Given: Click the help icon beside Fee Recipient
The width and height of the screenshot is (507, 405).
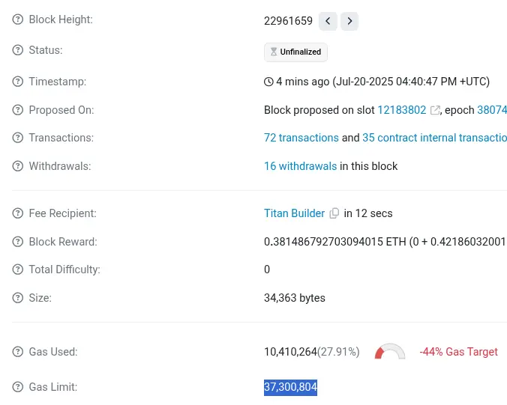Looking at the screenshot, I should [18, 213].
